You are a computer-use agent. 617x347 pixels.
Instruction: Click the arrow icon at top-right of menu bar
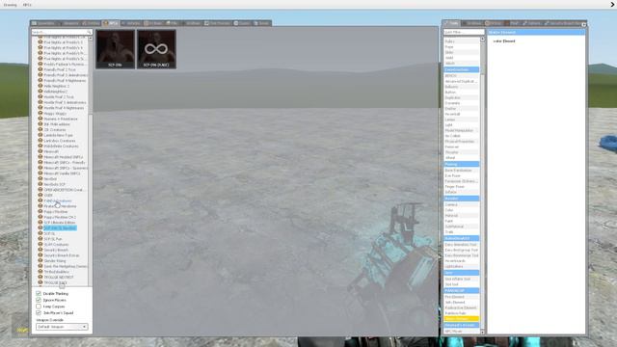click(x=613, y=5)
